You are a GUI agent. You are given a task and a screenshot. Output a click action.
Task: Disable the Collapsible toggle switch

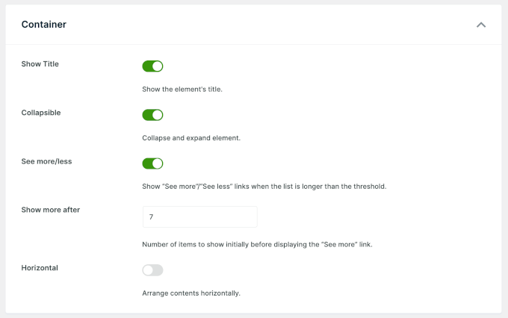(152, 115)
